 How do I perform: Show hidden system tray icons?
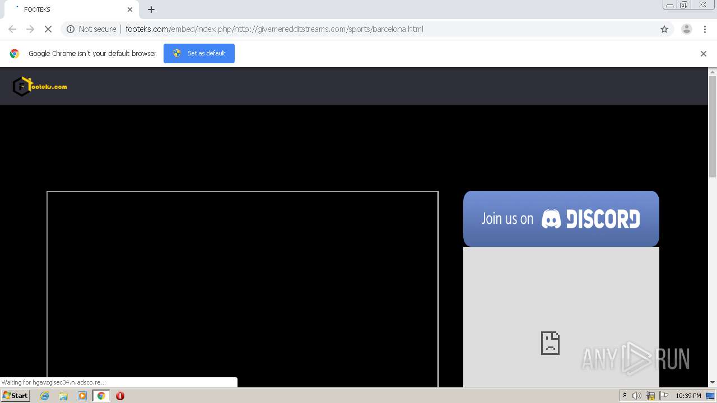coord(625,396)
